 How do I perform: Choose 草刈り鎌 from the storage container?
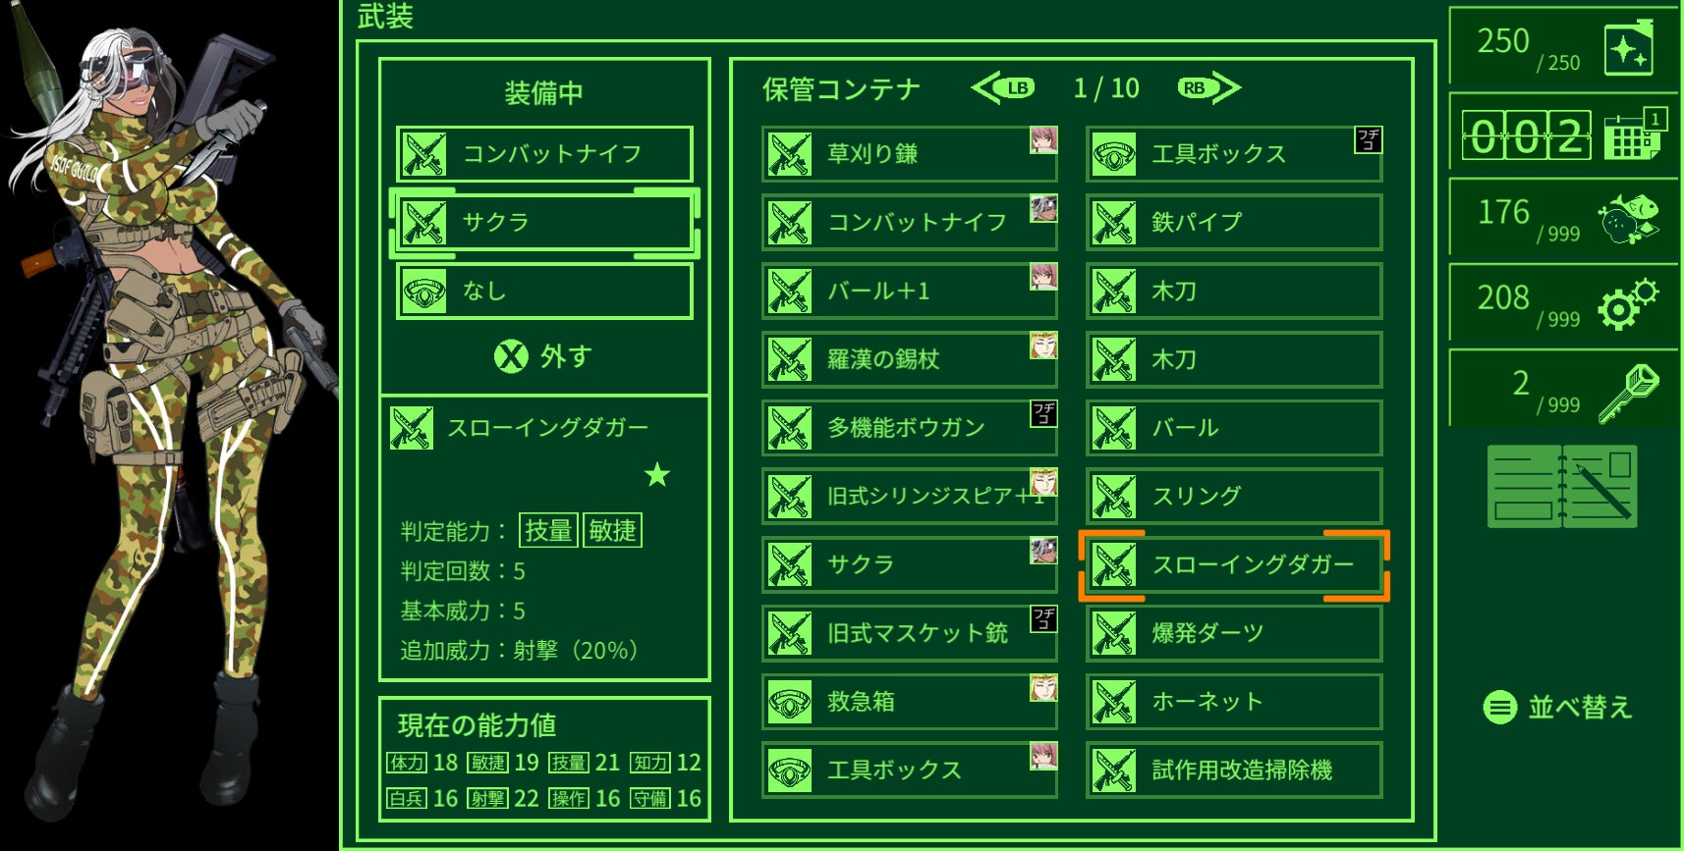tap(910, 154)
